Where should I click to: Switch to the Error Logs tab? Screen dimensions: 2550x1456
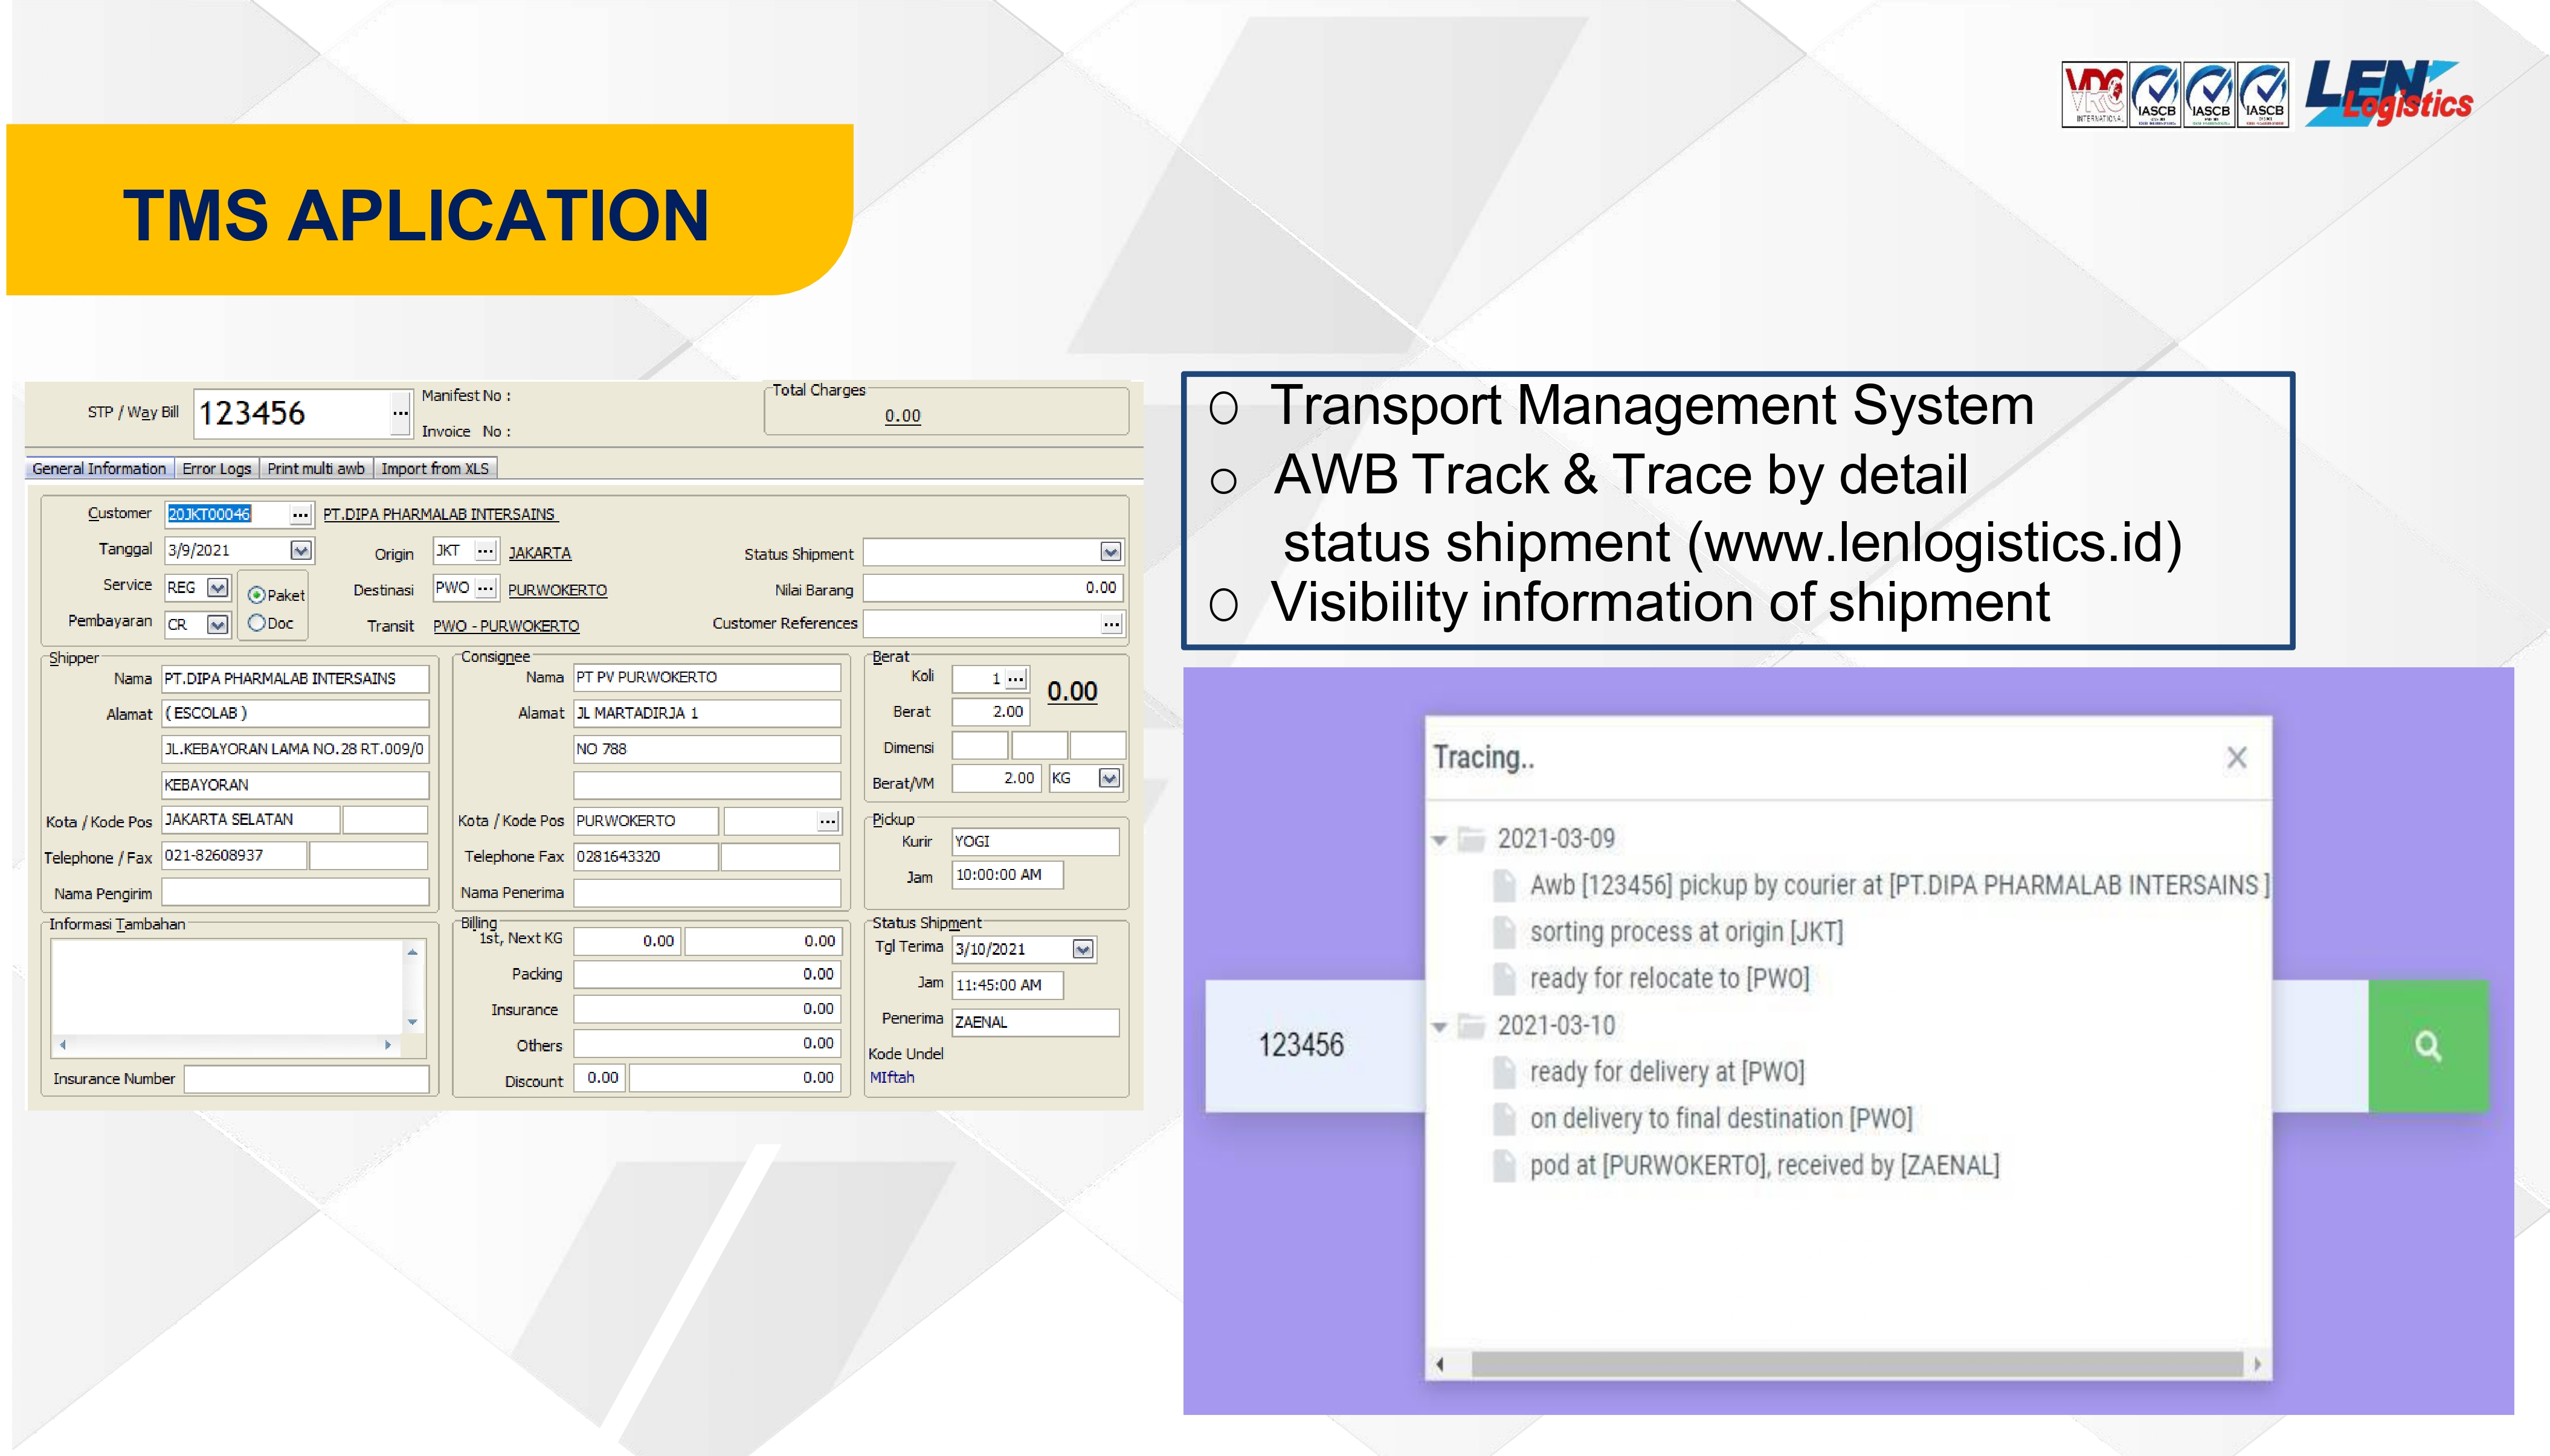216,468
